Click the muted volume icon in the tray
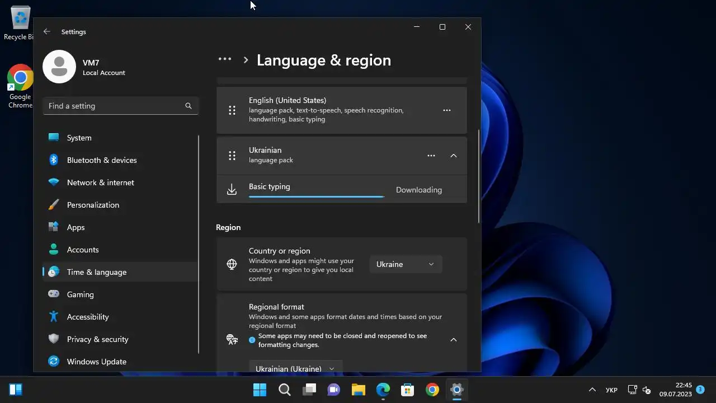Image resolution: width=716 pixels, height=403 pixels. [647, 390]
